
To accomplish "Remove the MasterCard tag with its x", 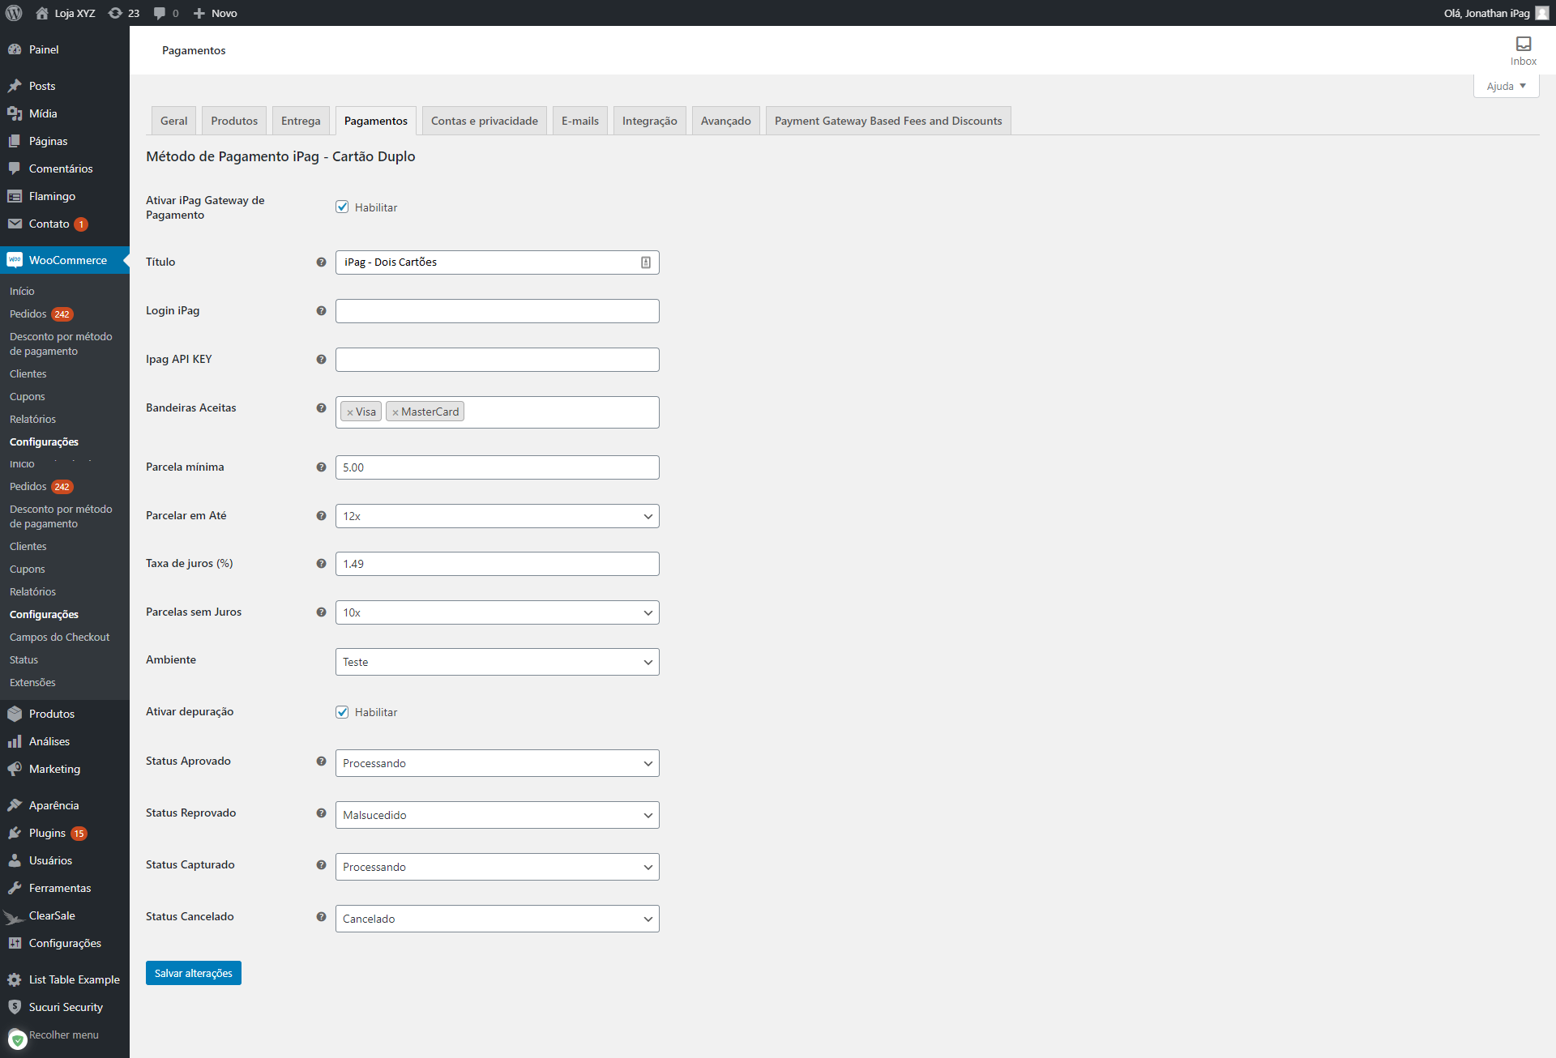I will [395, 412].
